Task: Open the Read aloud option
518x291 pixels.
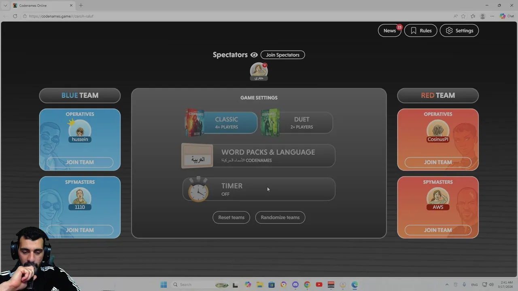Action: click(x=456, y=16)
